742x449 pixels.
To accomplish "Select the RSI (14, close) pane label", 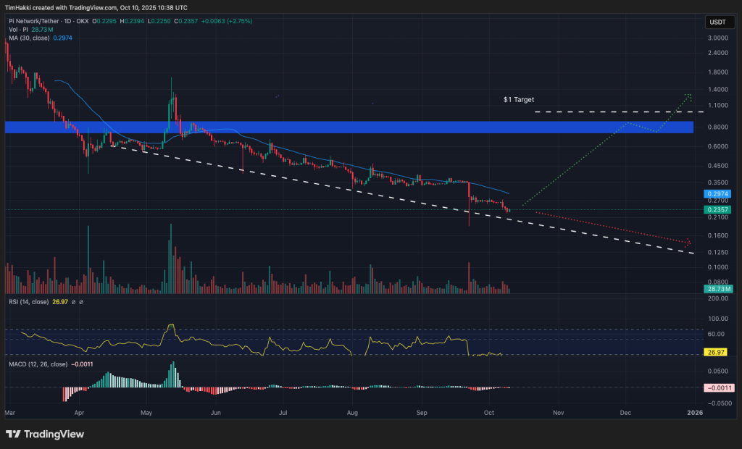I will [x=30, y=302].
